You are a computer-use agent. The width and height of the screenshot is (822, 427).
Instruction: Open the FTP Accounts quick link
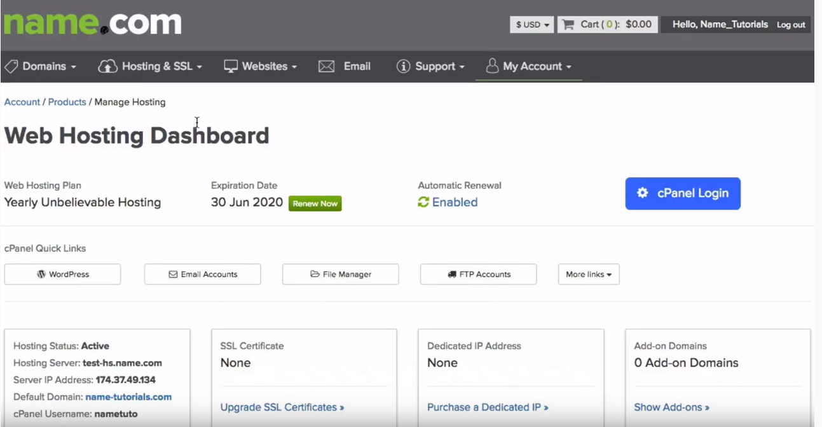(479, 274)
